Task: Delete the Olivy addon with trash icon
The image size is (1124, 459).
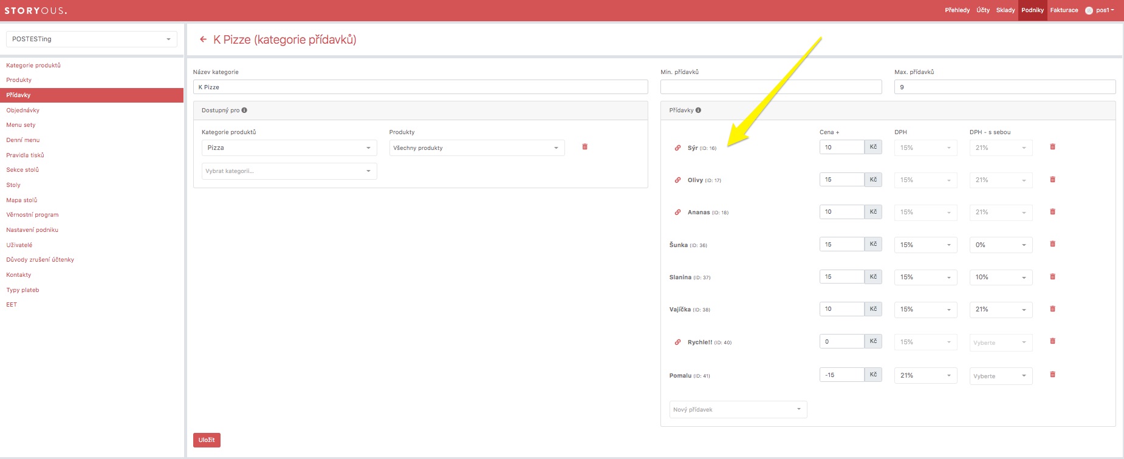Action: click(x=1053, y=180)
